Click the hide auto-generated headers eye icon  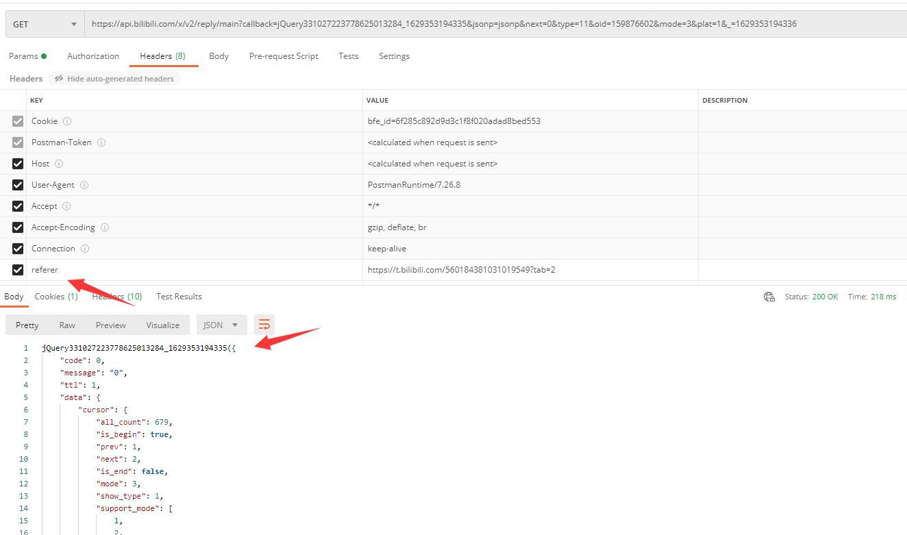60,78
